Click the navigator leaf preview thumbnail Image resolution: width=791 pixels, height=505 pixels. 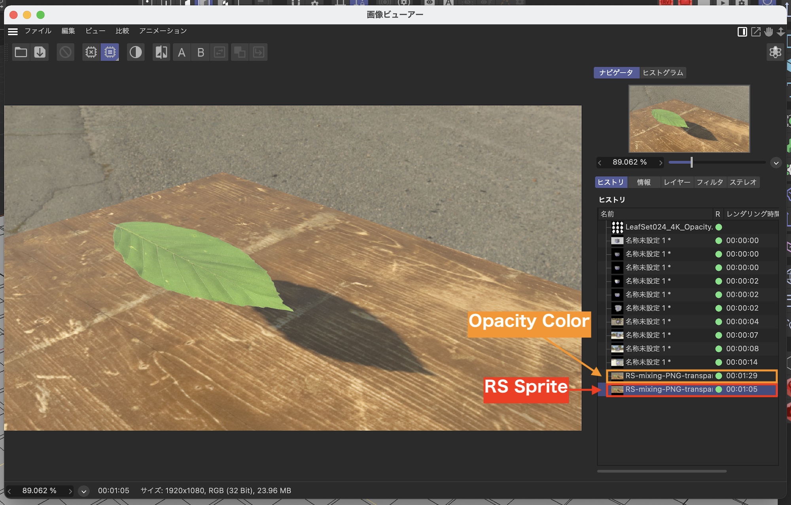[x=689, y=119]
